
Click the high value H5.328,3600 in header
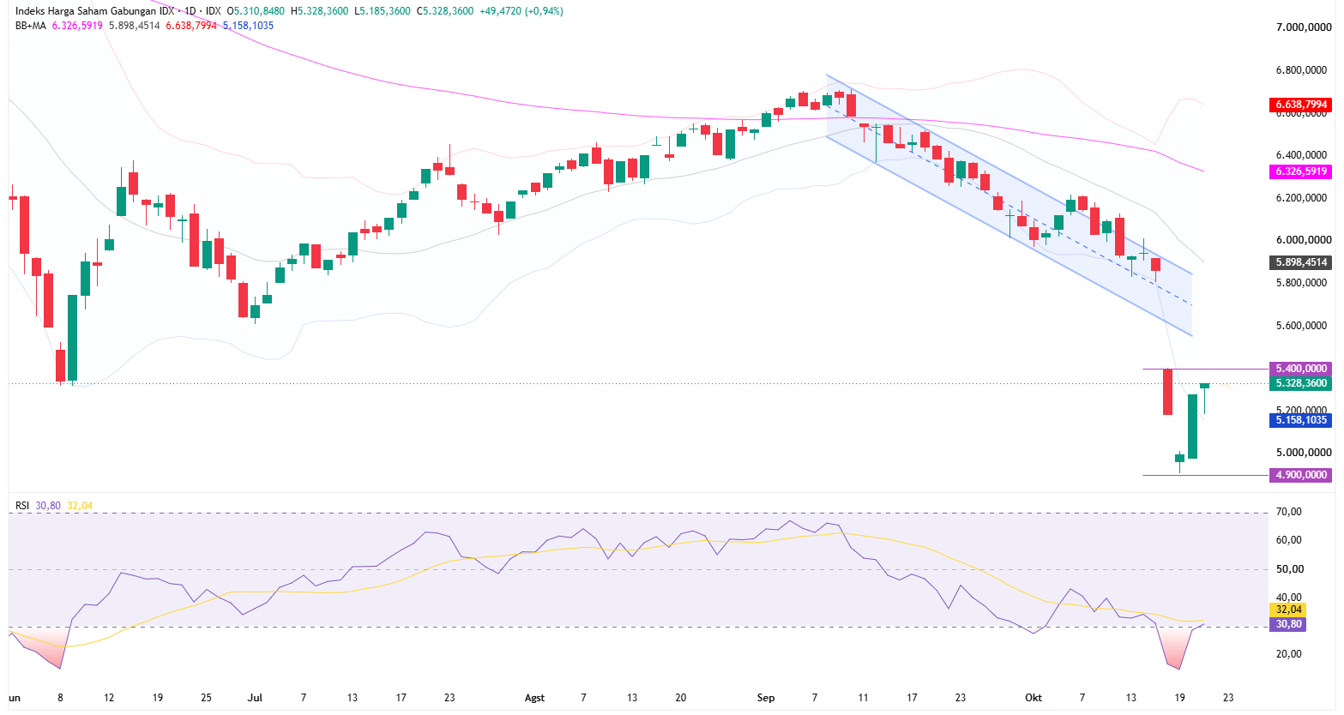click(x=320, y=11)
